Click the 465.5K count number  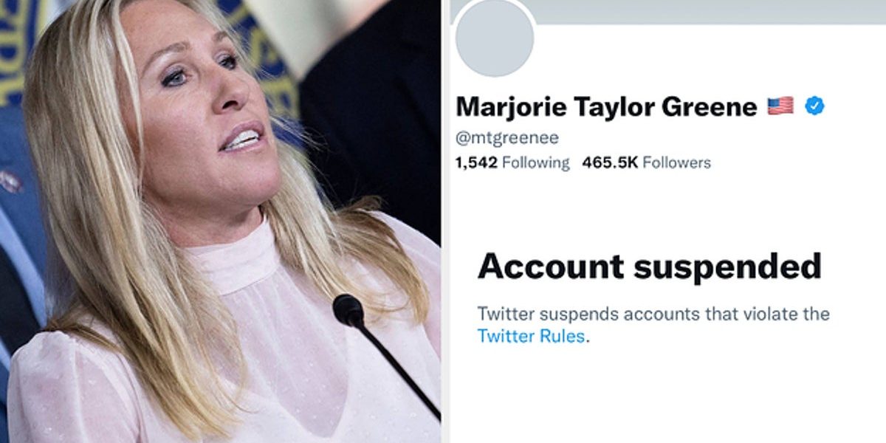pyautogui.click(x=610, y=162)
